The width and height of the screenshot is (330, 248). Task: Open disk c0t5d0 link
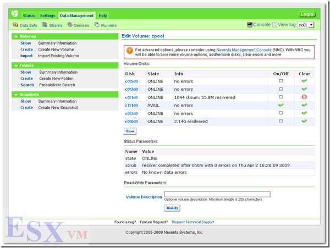(x=131, y=81)
